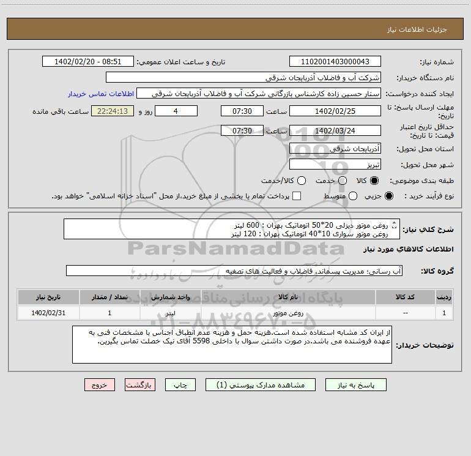Click the جزئیات اطلاعات نیاز page title

(x=417, y=29)
